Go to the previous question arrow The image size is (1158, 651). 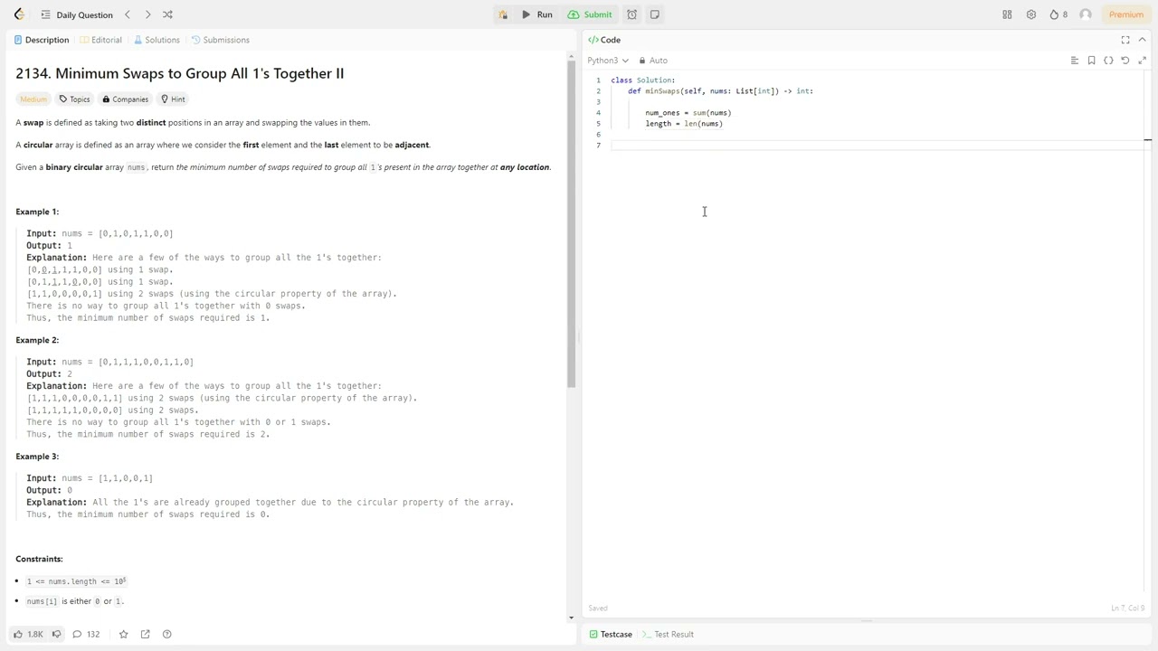(x=128, y=14)
